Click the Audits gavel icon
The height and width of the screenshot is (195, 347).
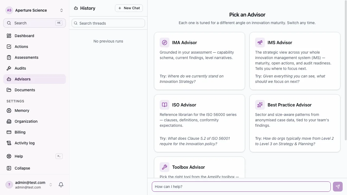click(9, 68)
